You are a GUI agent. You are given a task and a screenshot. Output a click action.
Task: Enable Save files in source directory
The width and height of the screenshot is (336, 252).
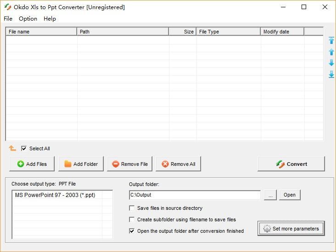[x=132, y=208]
